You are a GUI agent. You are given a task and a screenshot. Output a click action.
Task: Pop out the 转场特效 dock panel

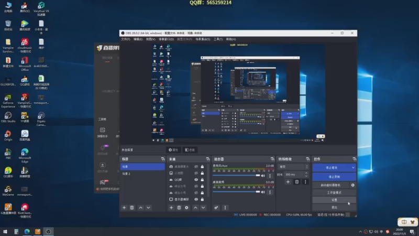pos(307,159)
